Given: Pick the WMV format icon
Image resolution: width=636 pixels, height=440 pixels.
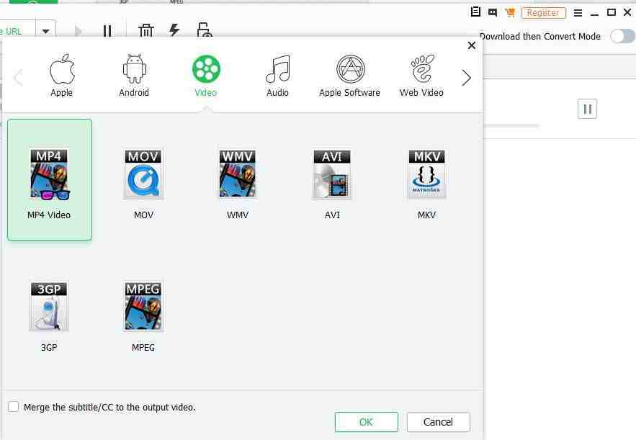Looking at the screenshot, I should tap(238, 174).
